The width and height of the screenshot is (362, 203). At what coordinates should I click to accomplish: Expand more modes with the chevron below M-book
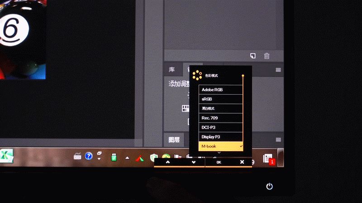[x=219, y=152]
